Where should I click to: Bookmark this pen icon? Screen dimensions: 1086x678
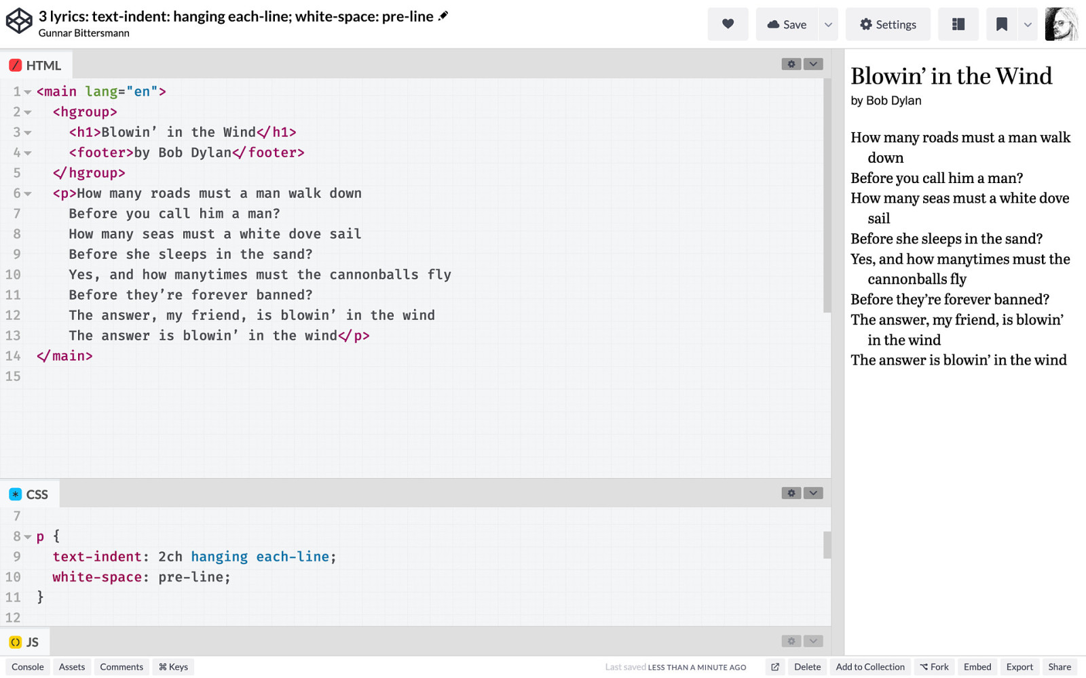pos(1001,24)
